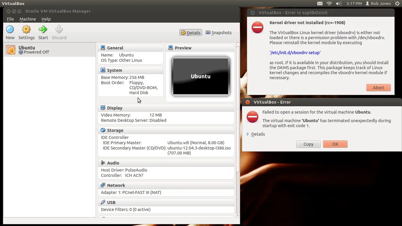
Task: Switch to the Snapshots view
Action: 219,33
